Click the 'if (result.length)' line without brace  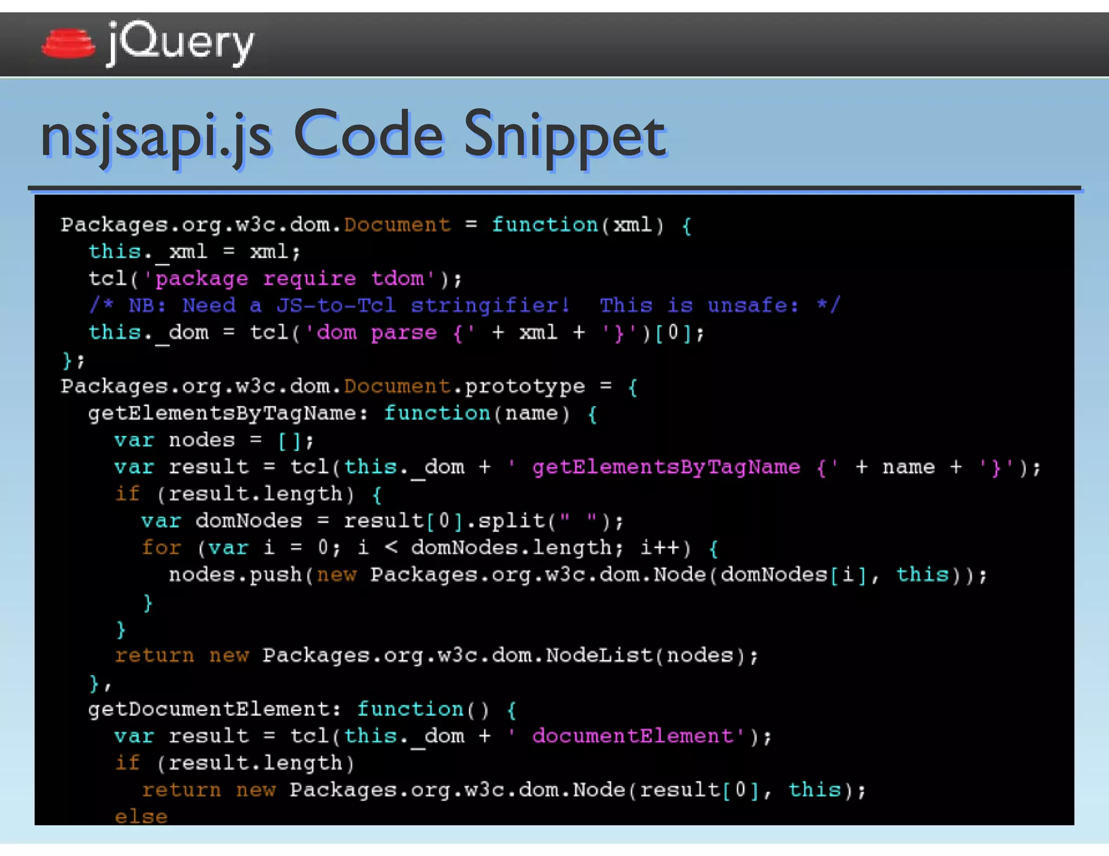coord(235,763)
